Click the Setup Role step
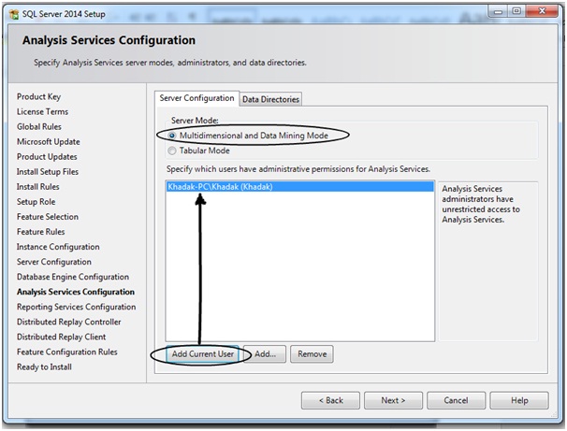 pyautogui.click(x=36, y=202)
